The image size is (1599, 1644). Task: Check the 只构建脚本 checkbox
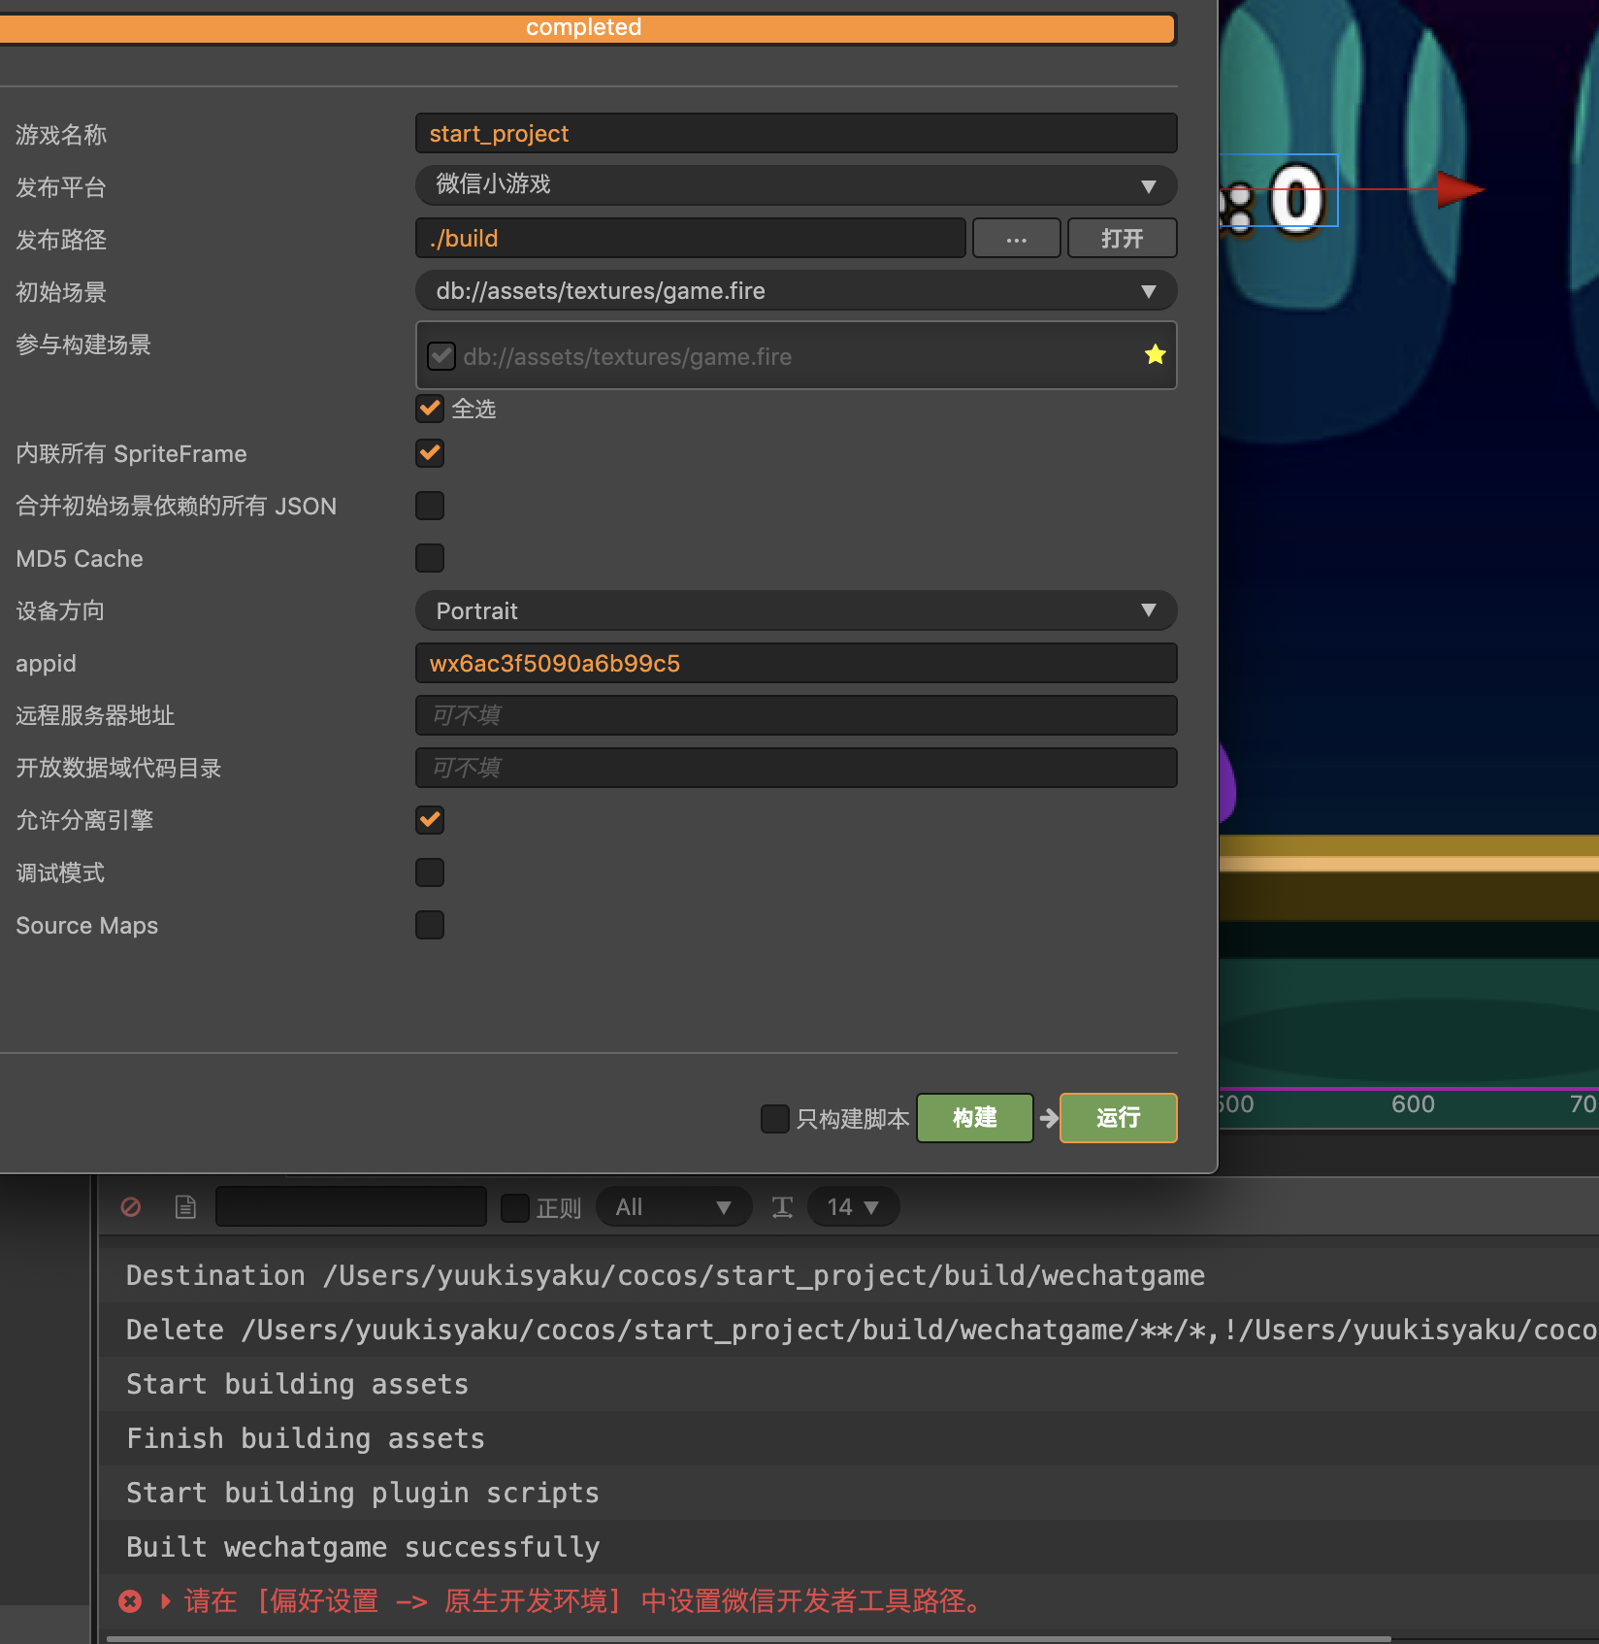click(775, 1118)
